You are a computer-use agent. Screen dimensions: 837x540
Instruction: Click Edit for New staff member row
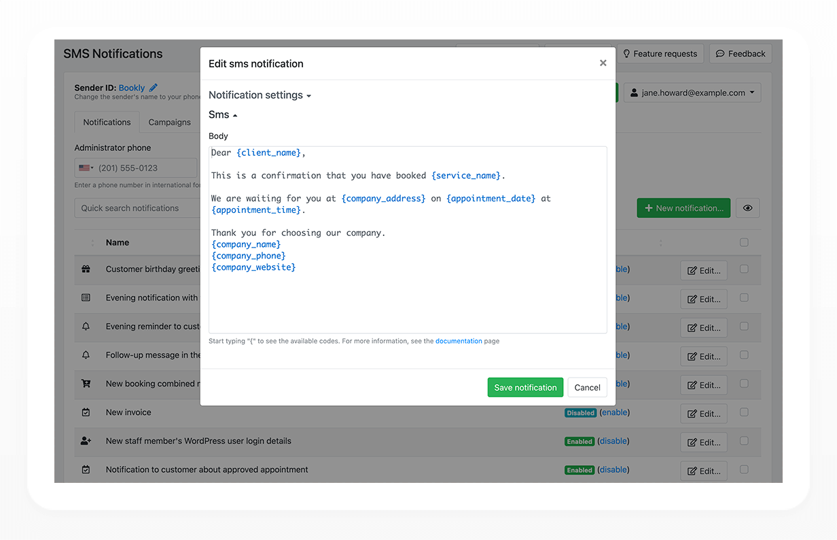pos(704,442)
